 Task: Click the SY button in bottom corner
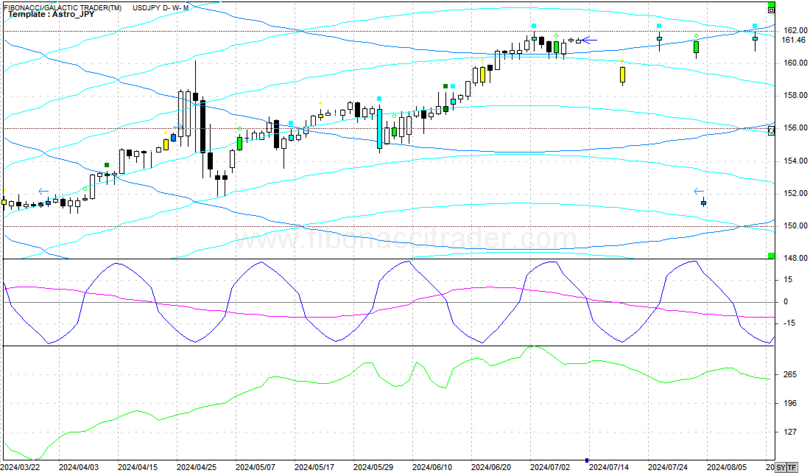coord(781,467)
